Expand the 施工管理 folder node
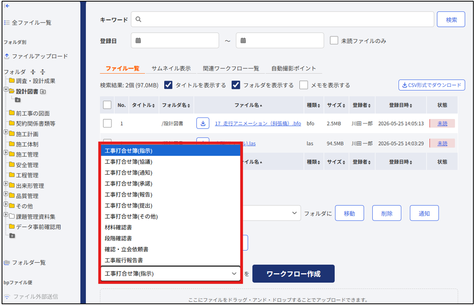475x305 pixels. 6,152
